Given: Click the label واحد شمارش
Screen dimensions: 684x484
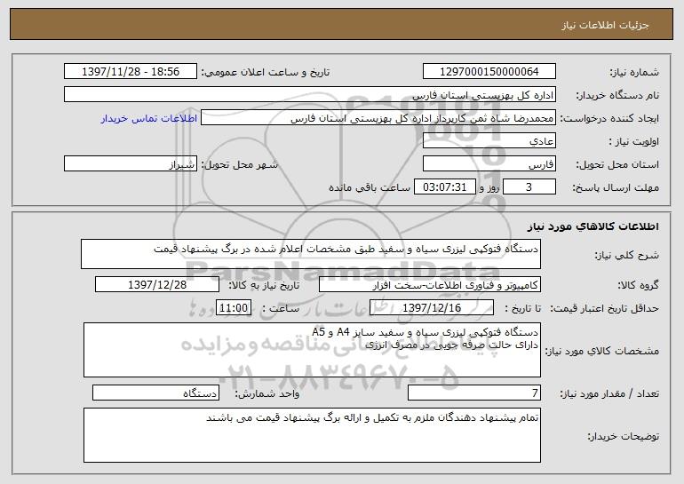Looking at the screenshot, I should tap(267, 393).
